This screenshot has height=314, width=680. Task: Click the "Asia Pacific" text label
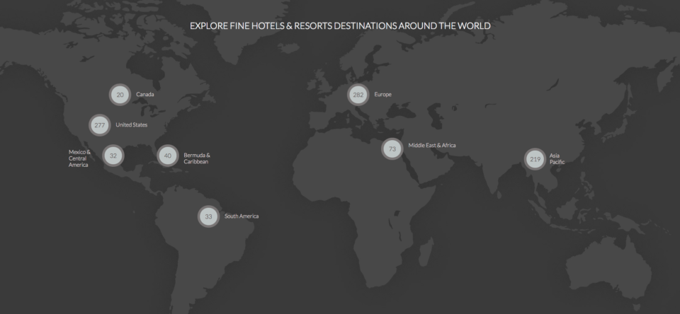(x=557, y=159)
